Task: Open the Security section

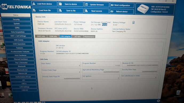Action: click(16, 19)
